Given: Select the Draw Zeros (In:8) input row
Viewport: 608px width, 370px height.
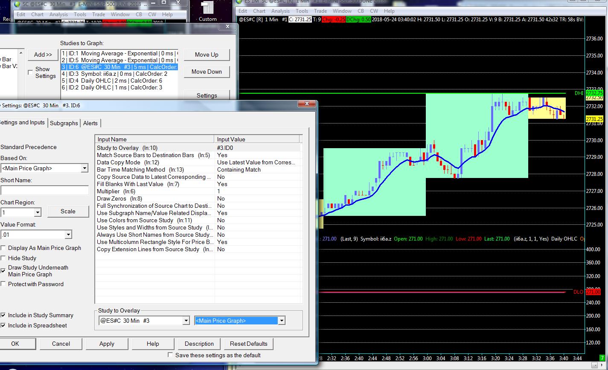Looking at the screenshot, I should (198, 198).
